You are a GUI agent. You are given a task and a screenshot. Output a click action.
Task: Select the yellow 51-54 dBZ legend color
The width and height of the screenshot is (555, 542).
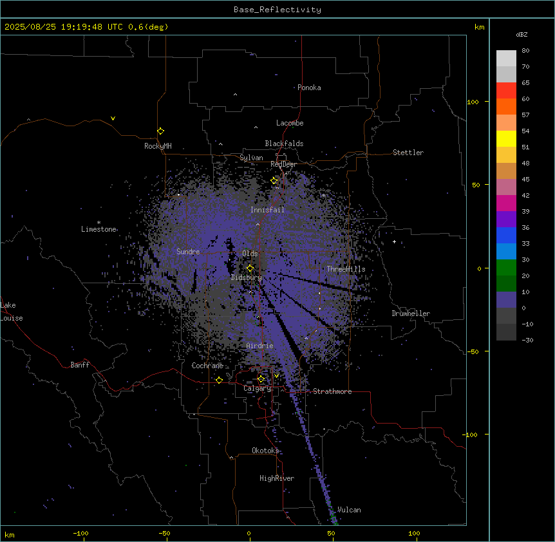point(506,138)
